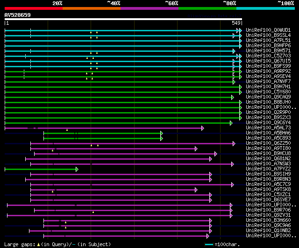This screenshot has height=248, width=299.
Task: Click the UniRef100_B9FS99 text
Action: point(268,66)
